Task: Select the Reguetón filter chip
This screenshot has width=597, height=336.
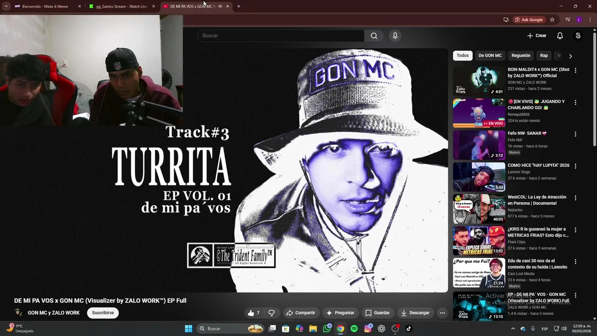Action: (521, 56)
